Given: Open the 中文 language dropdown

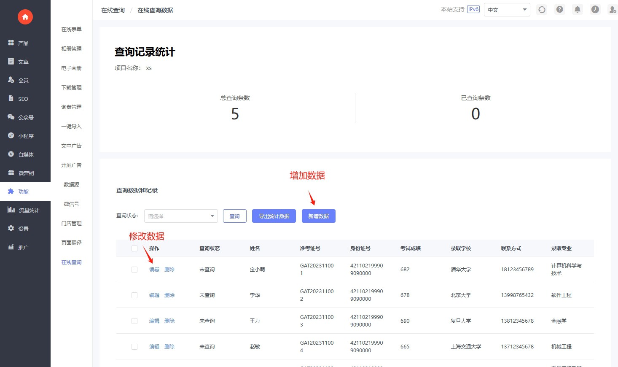Looking at the screenshot, I should coord(507,10).
